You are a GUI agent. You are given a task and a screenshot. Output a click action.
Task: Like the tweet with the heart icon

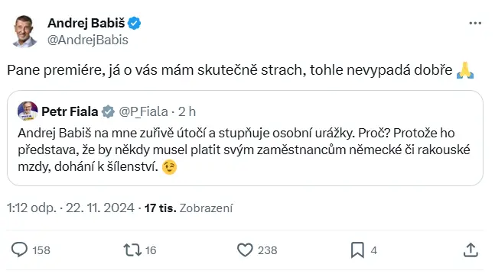click(245, 250)
